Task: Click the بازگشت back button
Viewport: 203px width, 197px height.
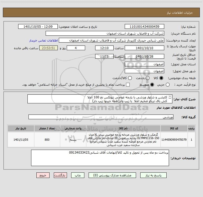Action: click(60, 175)
